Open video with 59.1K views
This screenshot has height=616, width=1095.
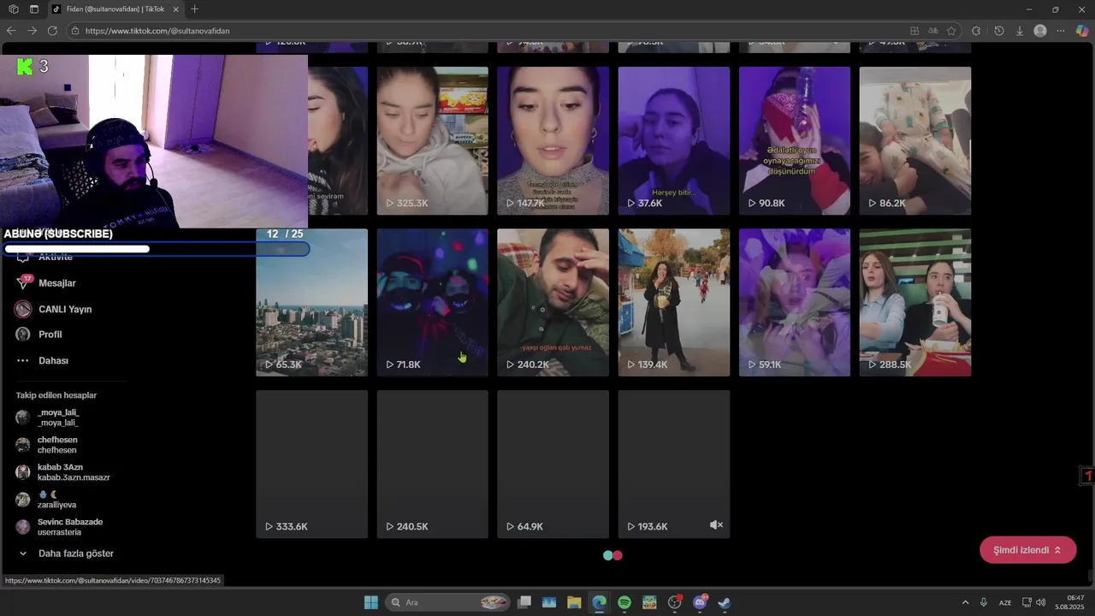795,303
